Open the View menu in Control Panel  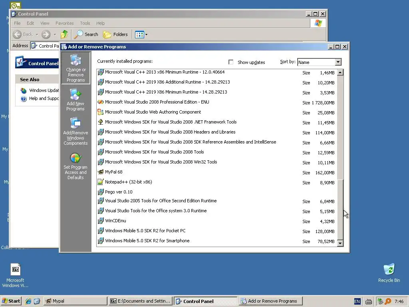coord(45,23)
